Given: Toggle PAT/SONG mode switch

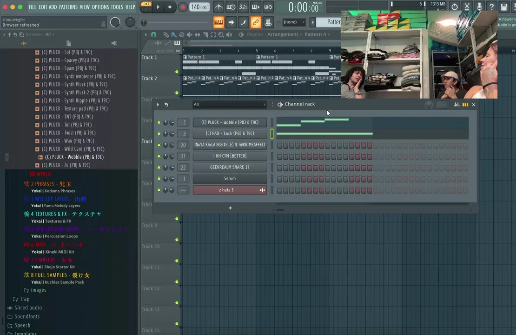Looking at the screenshot, I should (x=146, y=7).
